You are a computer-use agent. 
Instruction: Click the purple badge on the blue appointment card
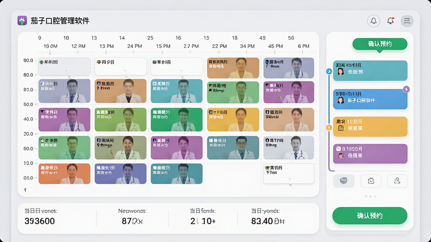(x=406, y=89)
